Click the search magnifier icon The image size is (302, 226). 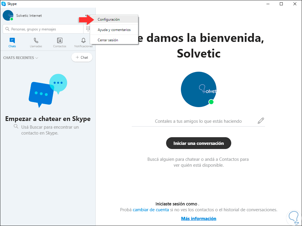point(7,29)
